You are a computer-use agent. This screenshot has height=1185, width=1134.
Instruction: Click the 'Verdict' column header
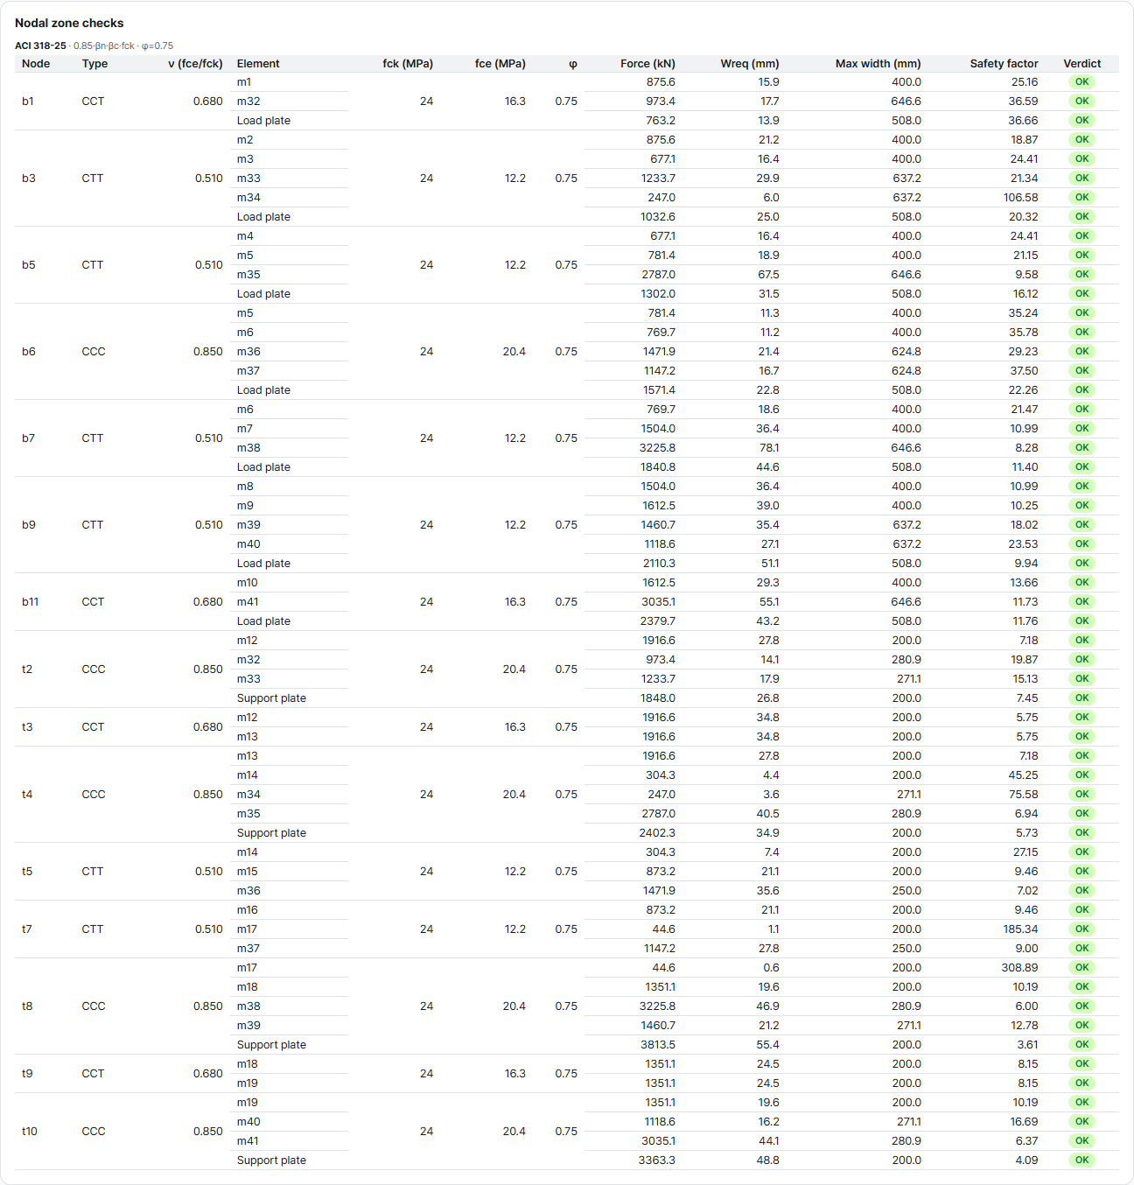point(1082,63)
